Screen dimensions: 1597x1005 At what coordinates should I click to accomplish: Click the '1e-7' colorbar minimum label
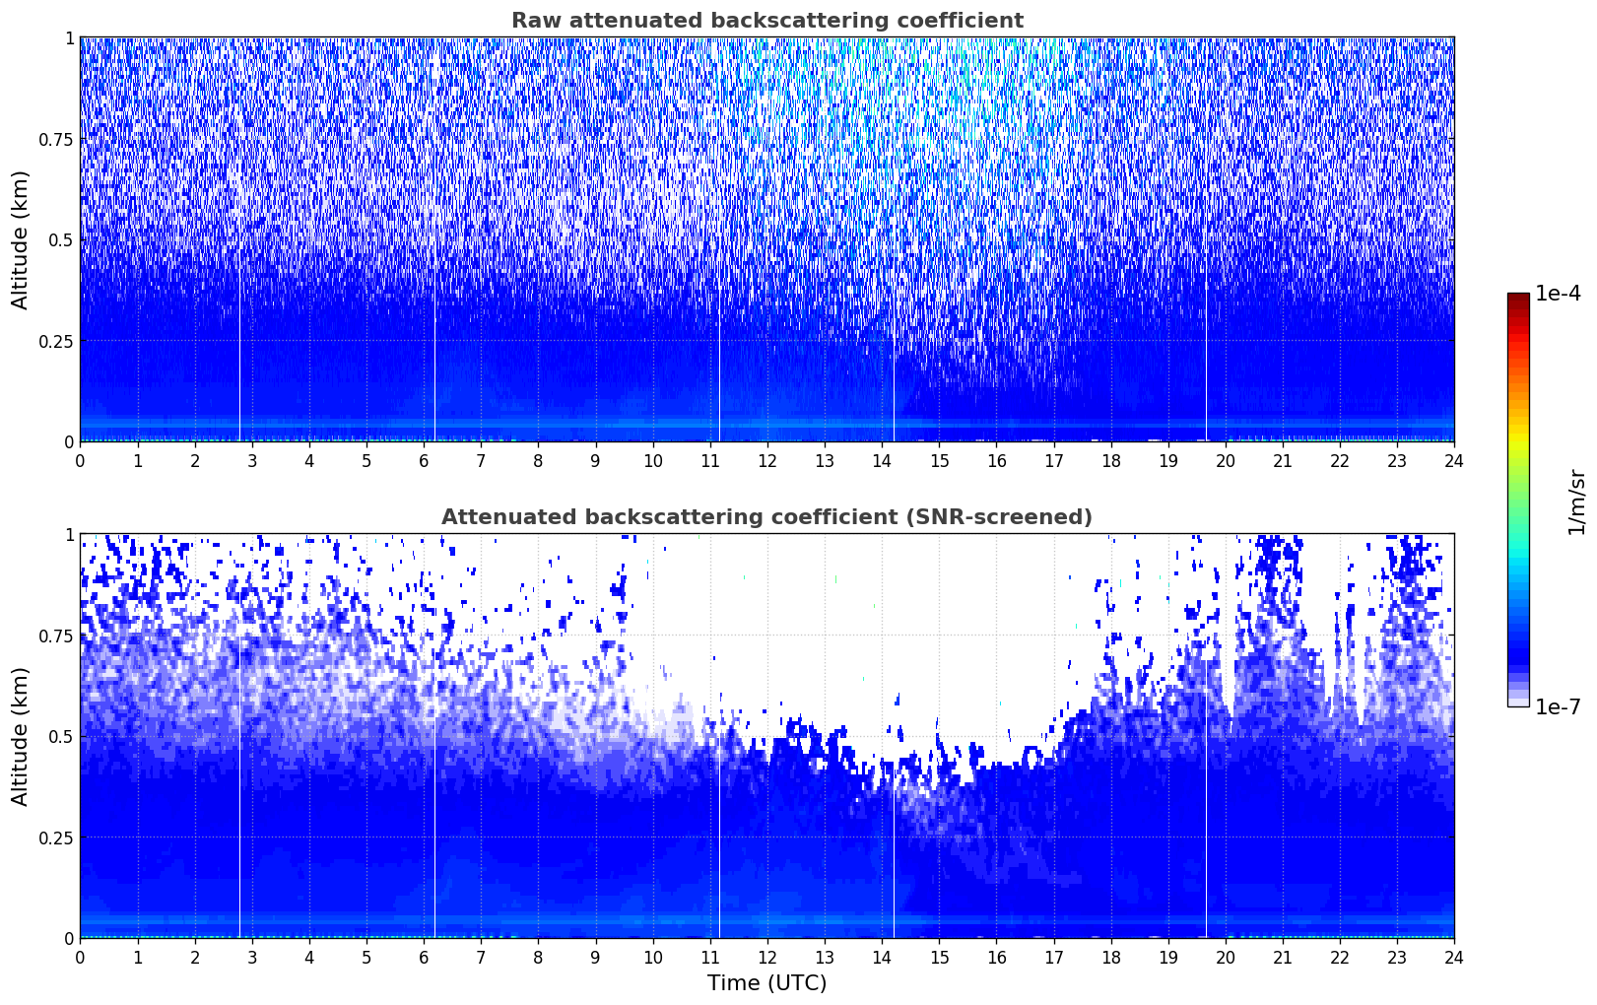[x=1558, y=706]
